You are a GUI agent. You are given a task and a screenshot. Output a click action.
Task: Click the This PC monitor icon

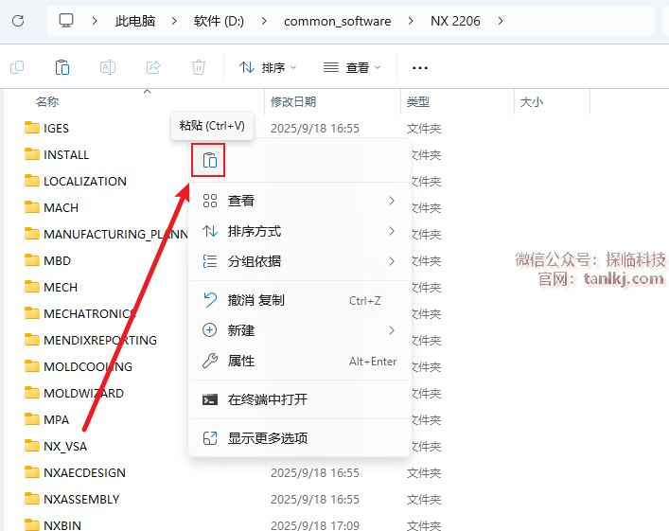point(66,21)
